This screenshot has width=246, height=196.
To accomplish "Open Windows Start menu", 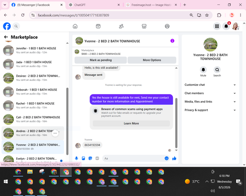I will (6, 181).
